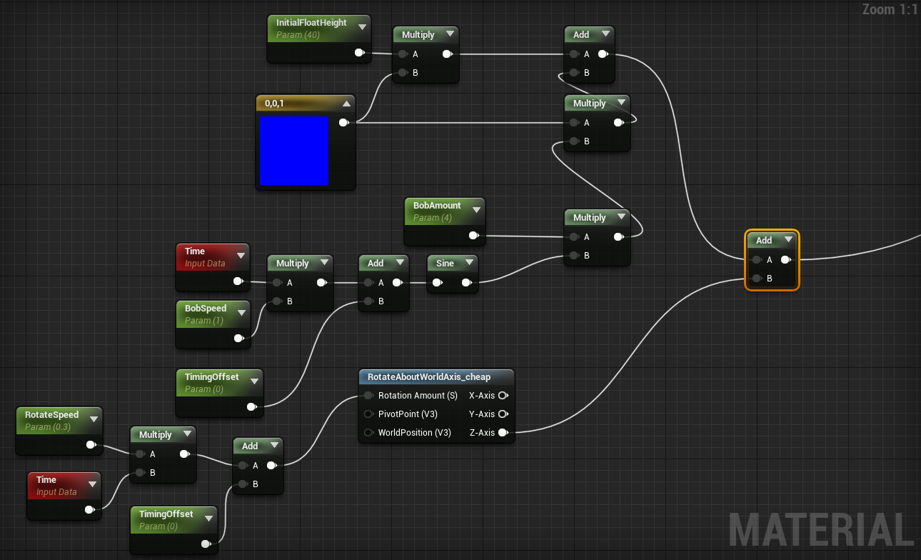921x560 pixels.
Task: Click the blue color swatch in the 0,0,1 node
Action: (x=294, y=151)
